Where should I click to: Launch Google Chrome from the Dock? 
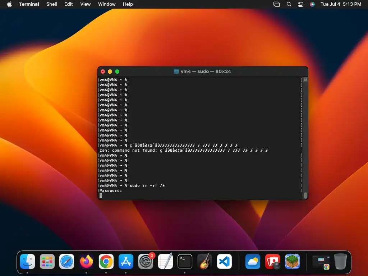(x=106, y=261)
